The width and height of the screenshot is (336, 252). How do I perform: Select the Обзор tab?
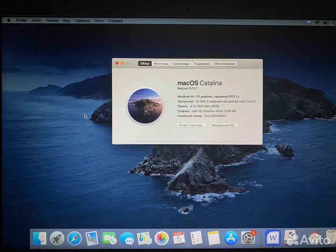tap(145, 63)
